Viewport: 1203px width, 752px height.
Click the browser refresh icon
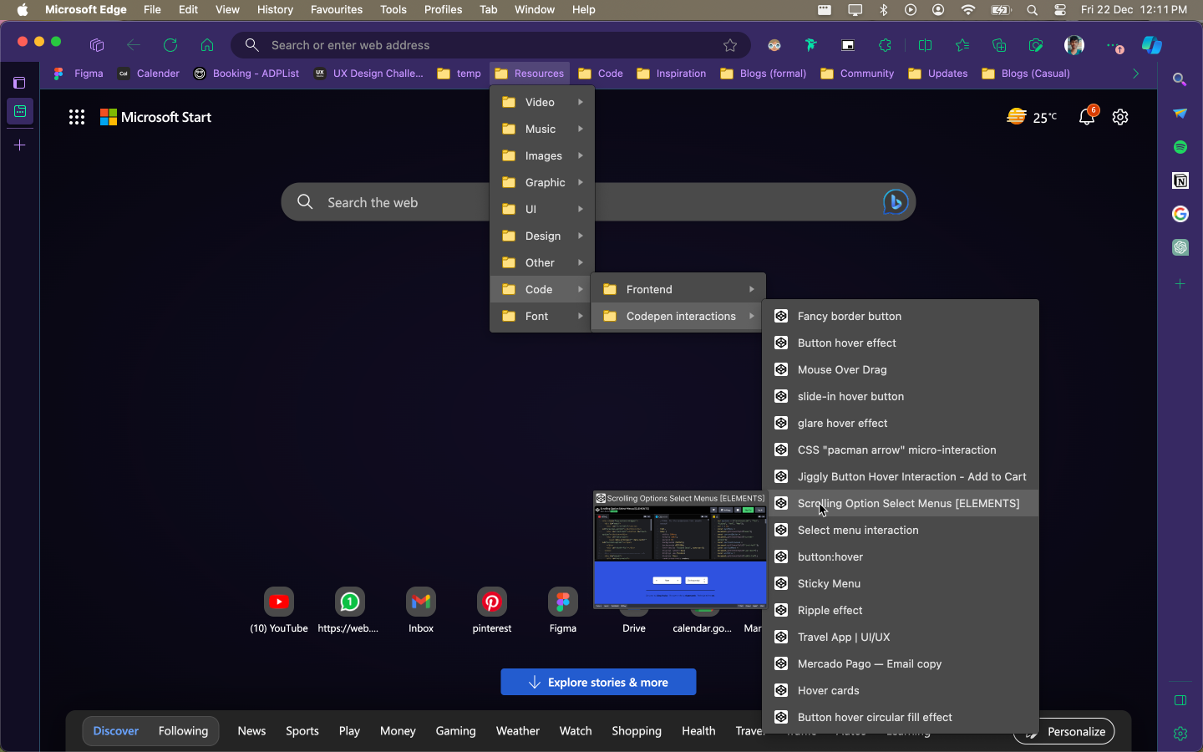[x=170, y=45]
